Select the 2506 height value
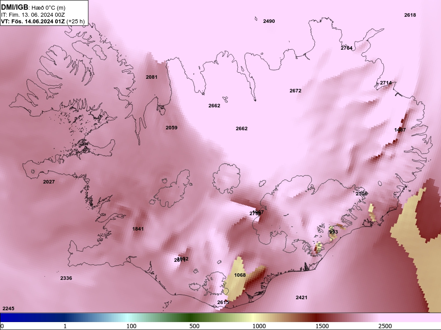This screenshot has width=441, height=330. point(362,194)
